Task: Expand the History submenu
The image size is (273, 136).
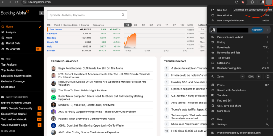Action: [240, 42]
